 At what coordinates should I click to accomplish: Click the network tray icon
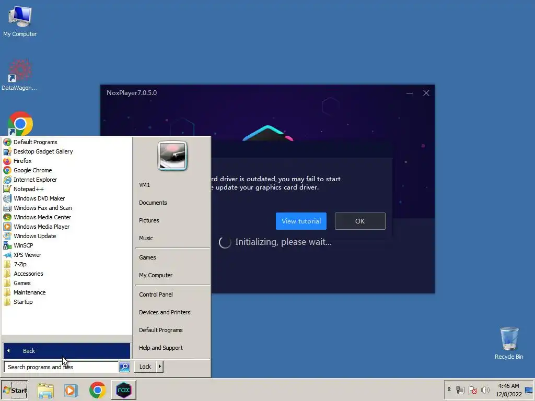[x=460, y=390]
